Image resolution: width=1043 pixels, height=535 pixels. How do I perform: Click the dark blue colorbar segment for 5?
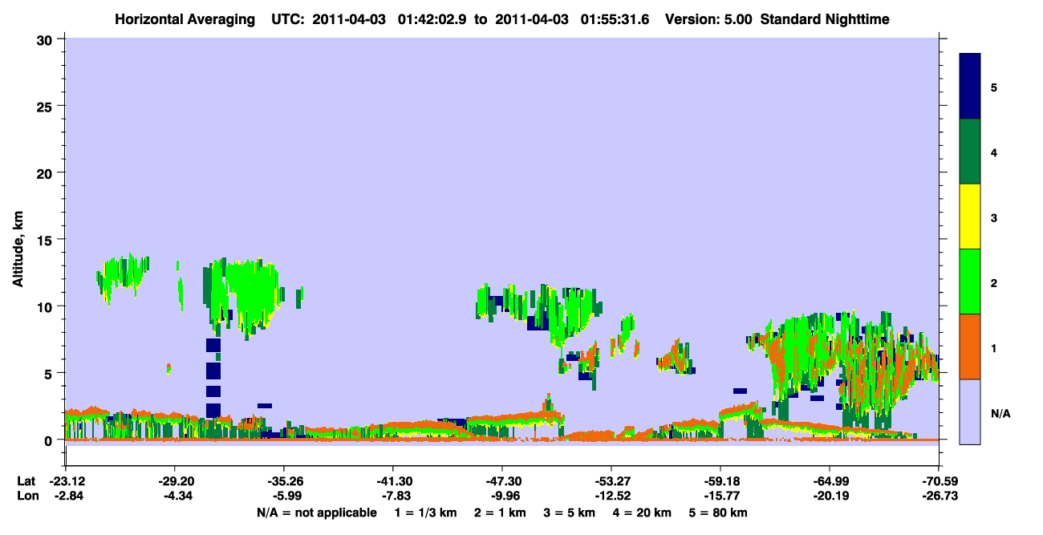click(x=970, y=87)
